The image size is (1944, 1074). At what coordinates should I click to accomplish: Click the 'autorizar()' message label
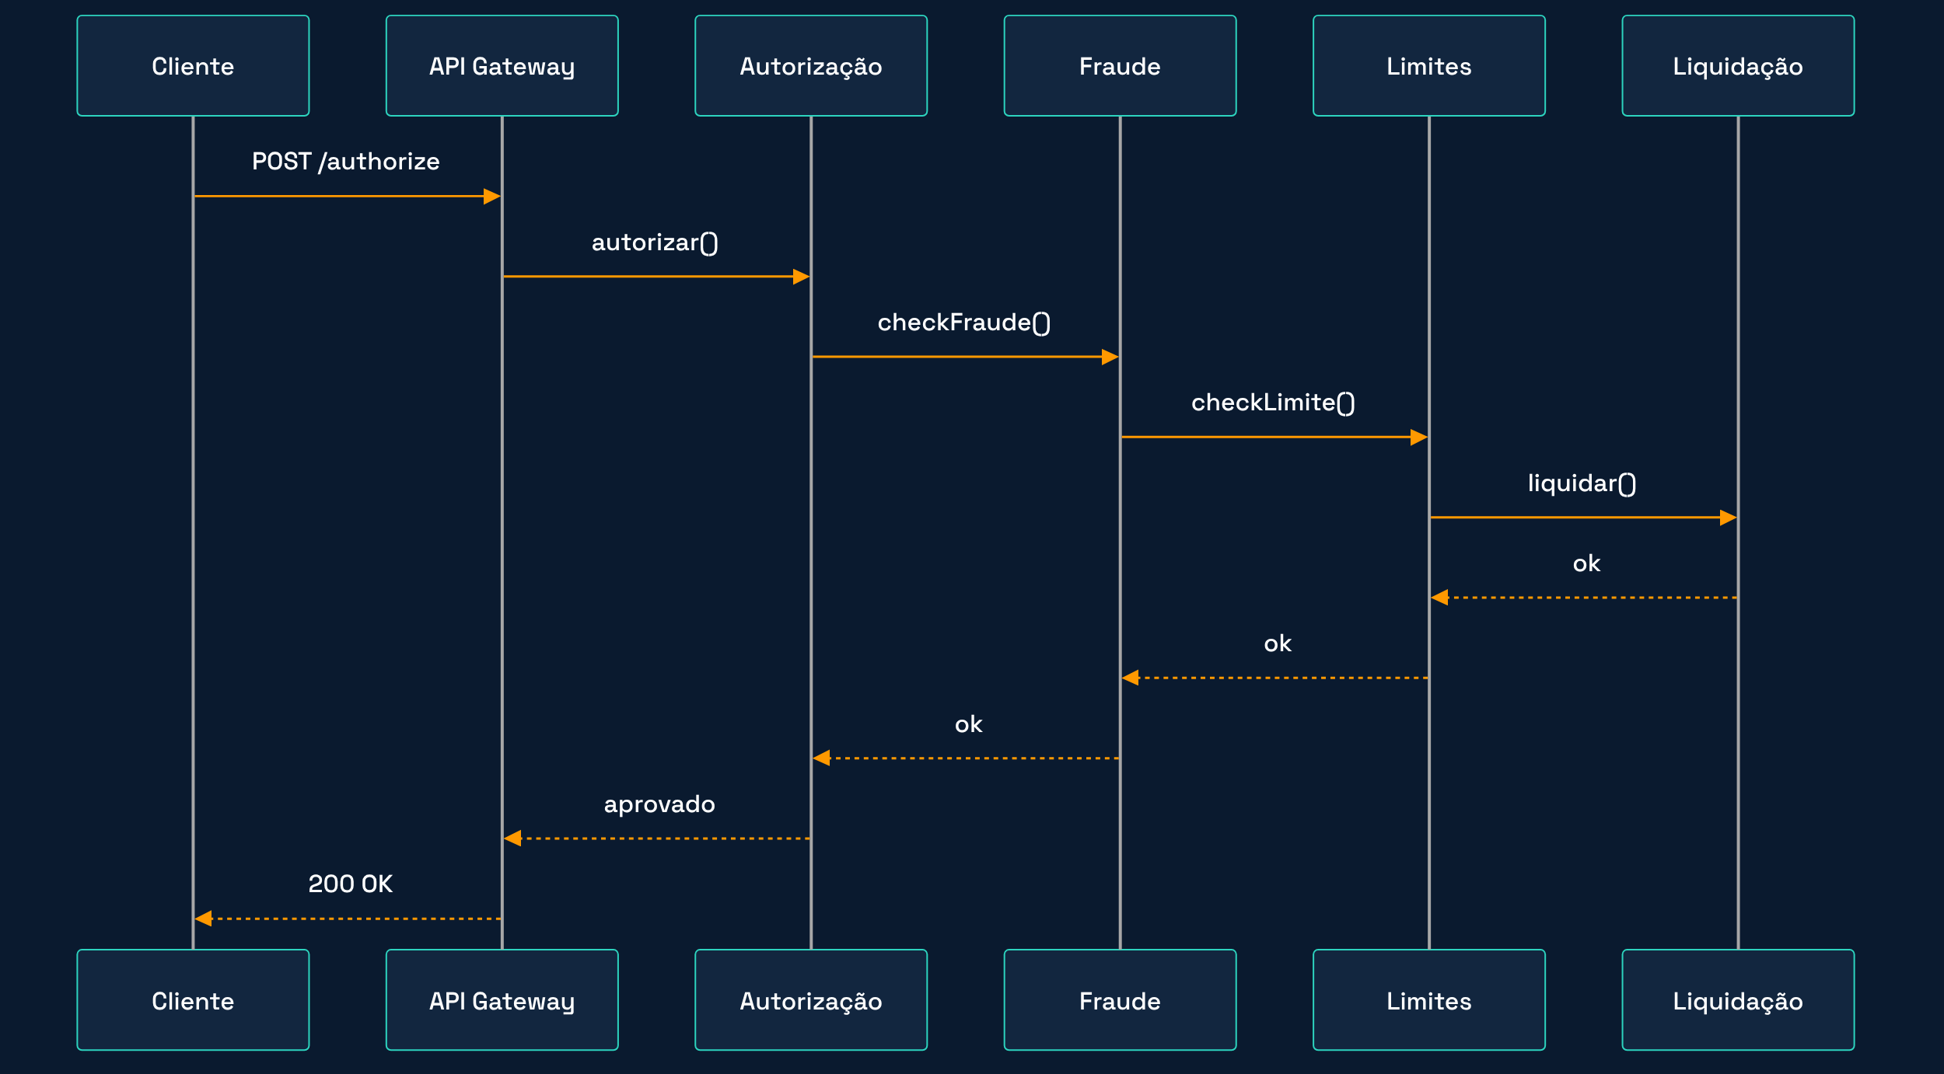pyautogui.click(x=655, y=242)
